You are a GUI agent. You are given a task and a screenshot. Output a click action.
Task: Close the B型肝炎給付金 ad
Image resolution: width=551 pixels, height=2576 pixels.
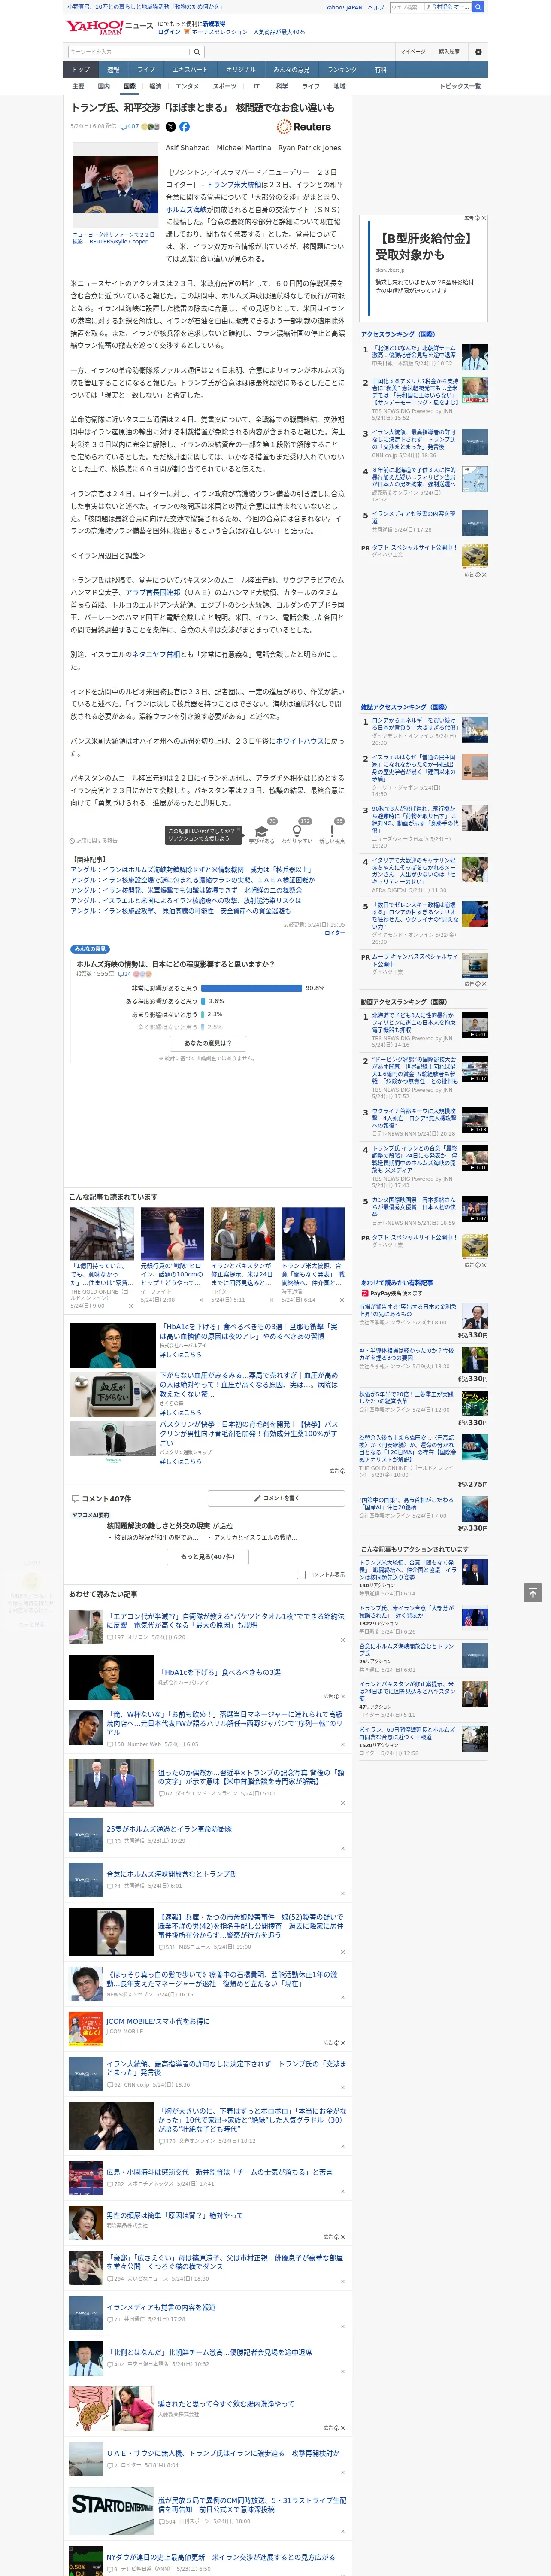click(x=484, y=218)
